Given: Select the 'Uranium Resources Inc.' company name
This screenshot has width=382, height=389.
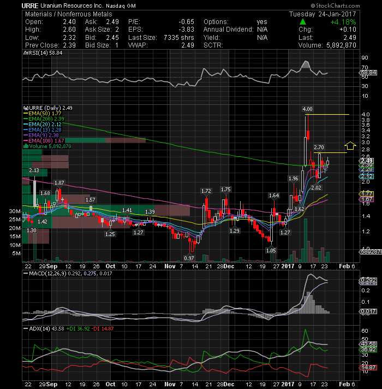Looking at the screenshot, I should point(72,5).
